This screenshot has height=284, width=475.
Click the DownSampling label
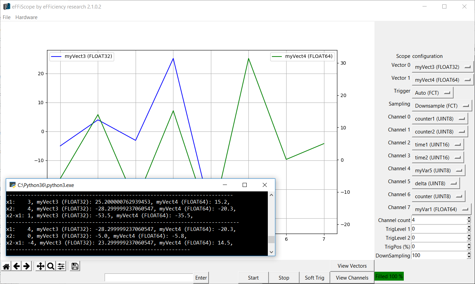click(393, 256)
